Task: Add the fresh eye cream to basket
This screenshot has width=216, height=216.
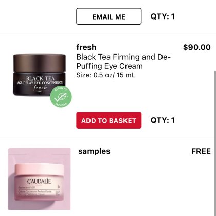Action: [109, 120]
